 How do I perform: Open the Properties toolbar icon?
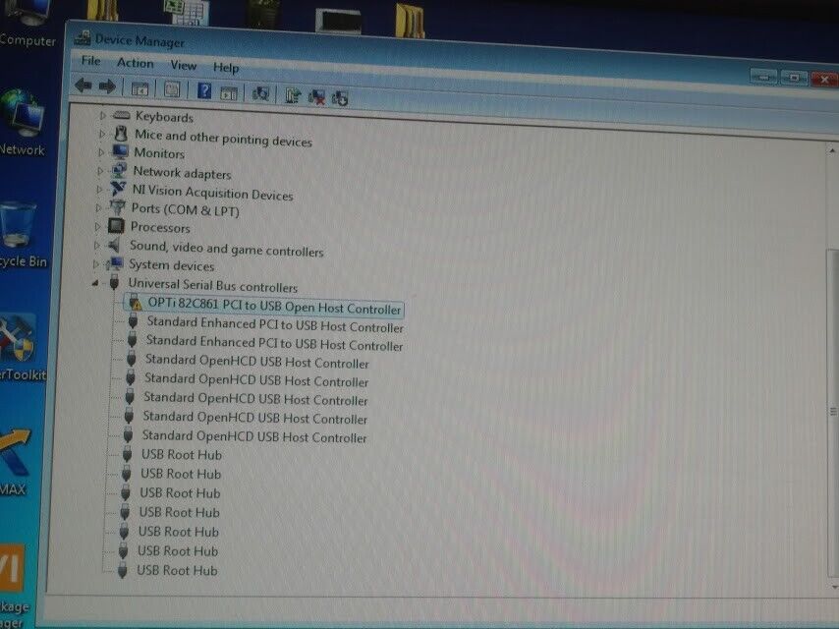tap(172, 89)
